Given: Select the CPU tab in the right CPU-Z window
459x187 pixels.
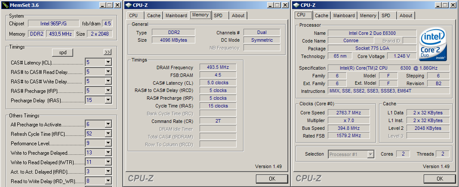Looking at the screenshot, I should click(303, 15).
